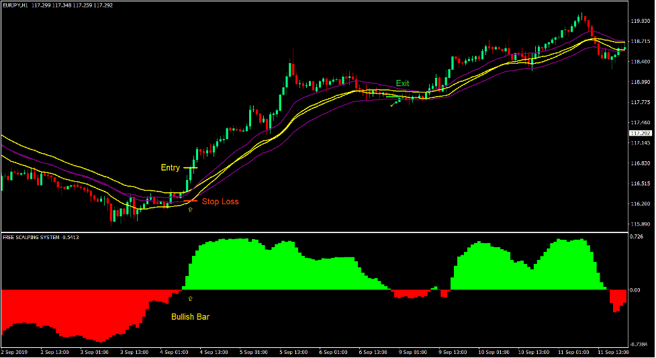Click the arrow above Bullish Bar label
Viewport: 656px width, 358px height.
click(190, 298)
